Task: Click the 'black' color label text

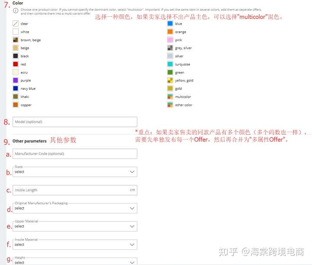Action: [x=25, y=56]
